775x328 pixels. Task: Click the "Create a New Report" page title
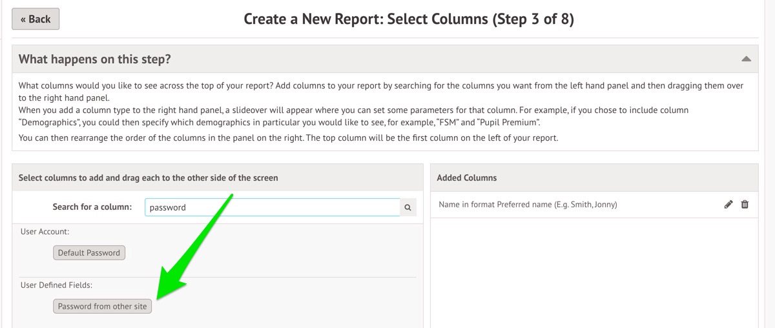[408, 19]
